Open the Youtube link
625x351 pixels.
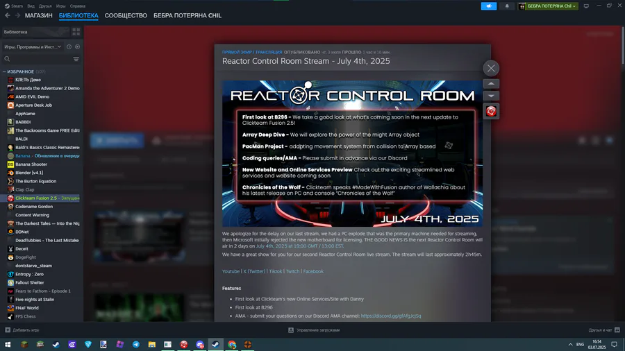[x=231, y=271]
